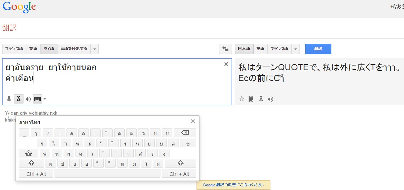The image size is (404, 190).
Task: Tap the ๆ key
Action: click(x=42, y=143)
